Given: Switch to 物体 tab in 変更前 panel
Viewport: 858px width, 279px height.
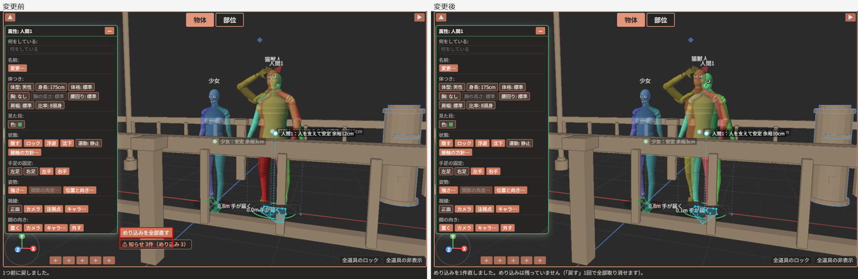Looking at the screenshot, I should pyautogui.click(x=200, y=20).
